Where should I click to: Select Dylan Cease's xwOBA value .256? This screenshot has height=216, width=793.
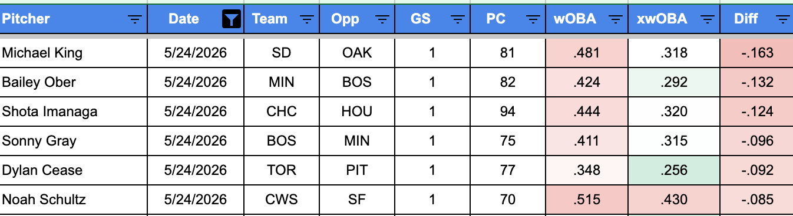(674, 170)
